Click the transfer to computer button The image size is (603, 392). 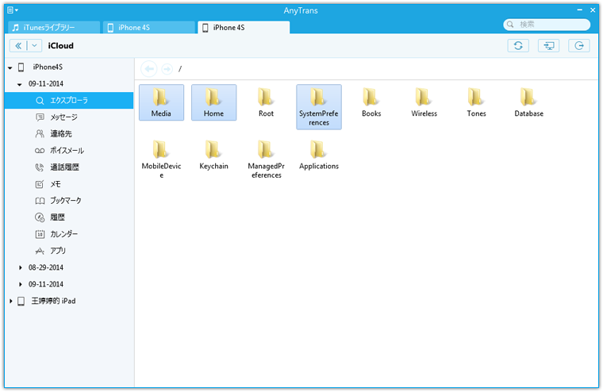point(548,46)
